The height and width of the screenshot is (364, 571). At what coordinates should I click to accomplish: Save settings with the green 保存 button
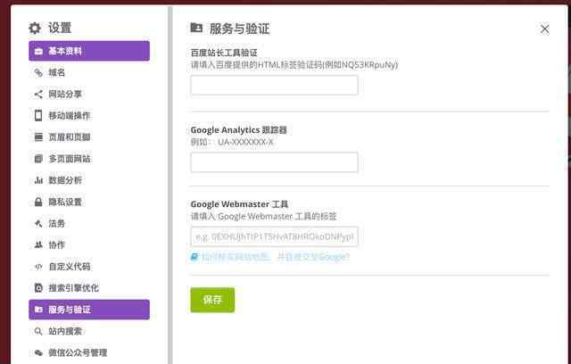[212, 300]
